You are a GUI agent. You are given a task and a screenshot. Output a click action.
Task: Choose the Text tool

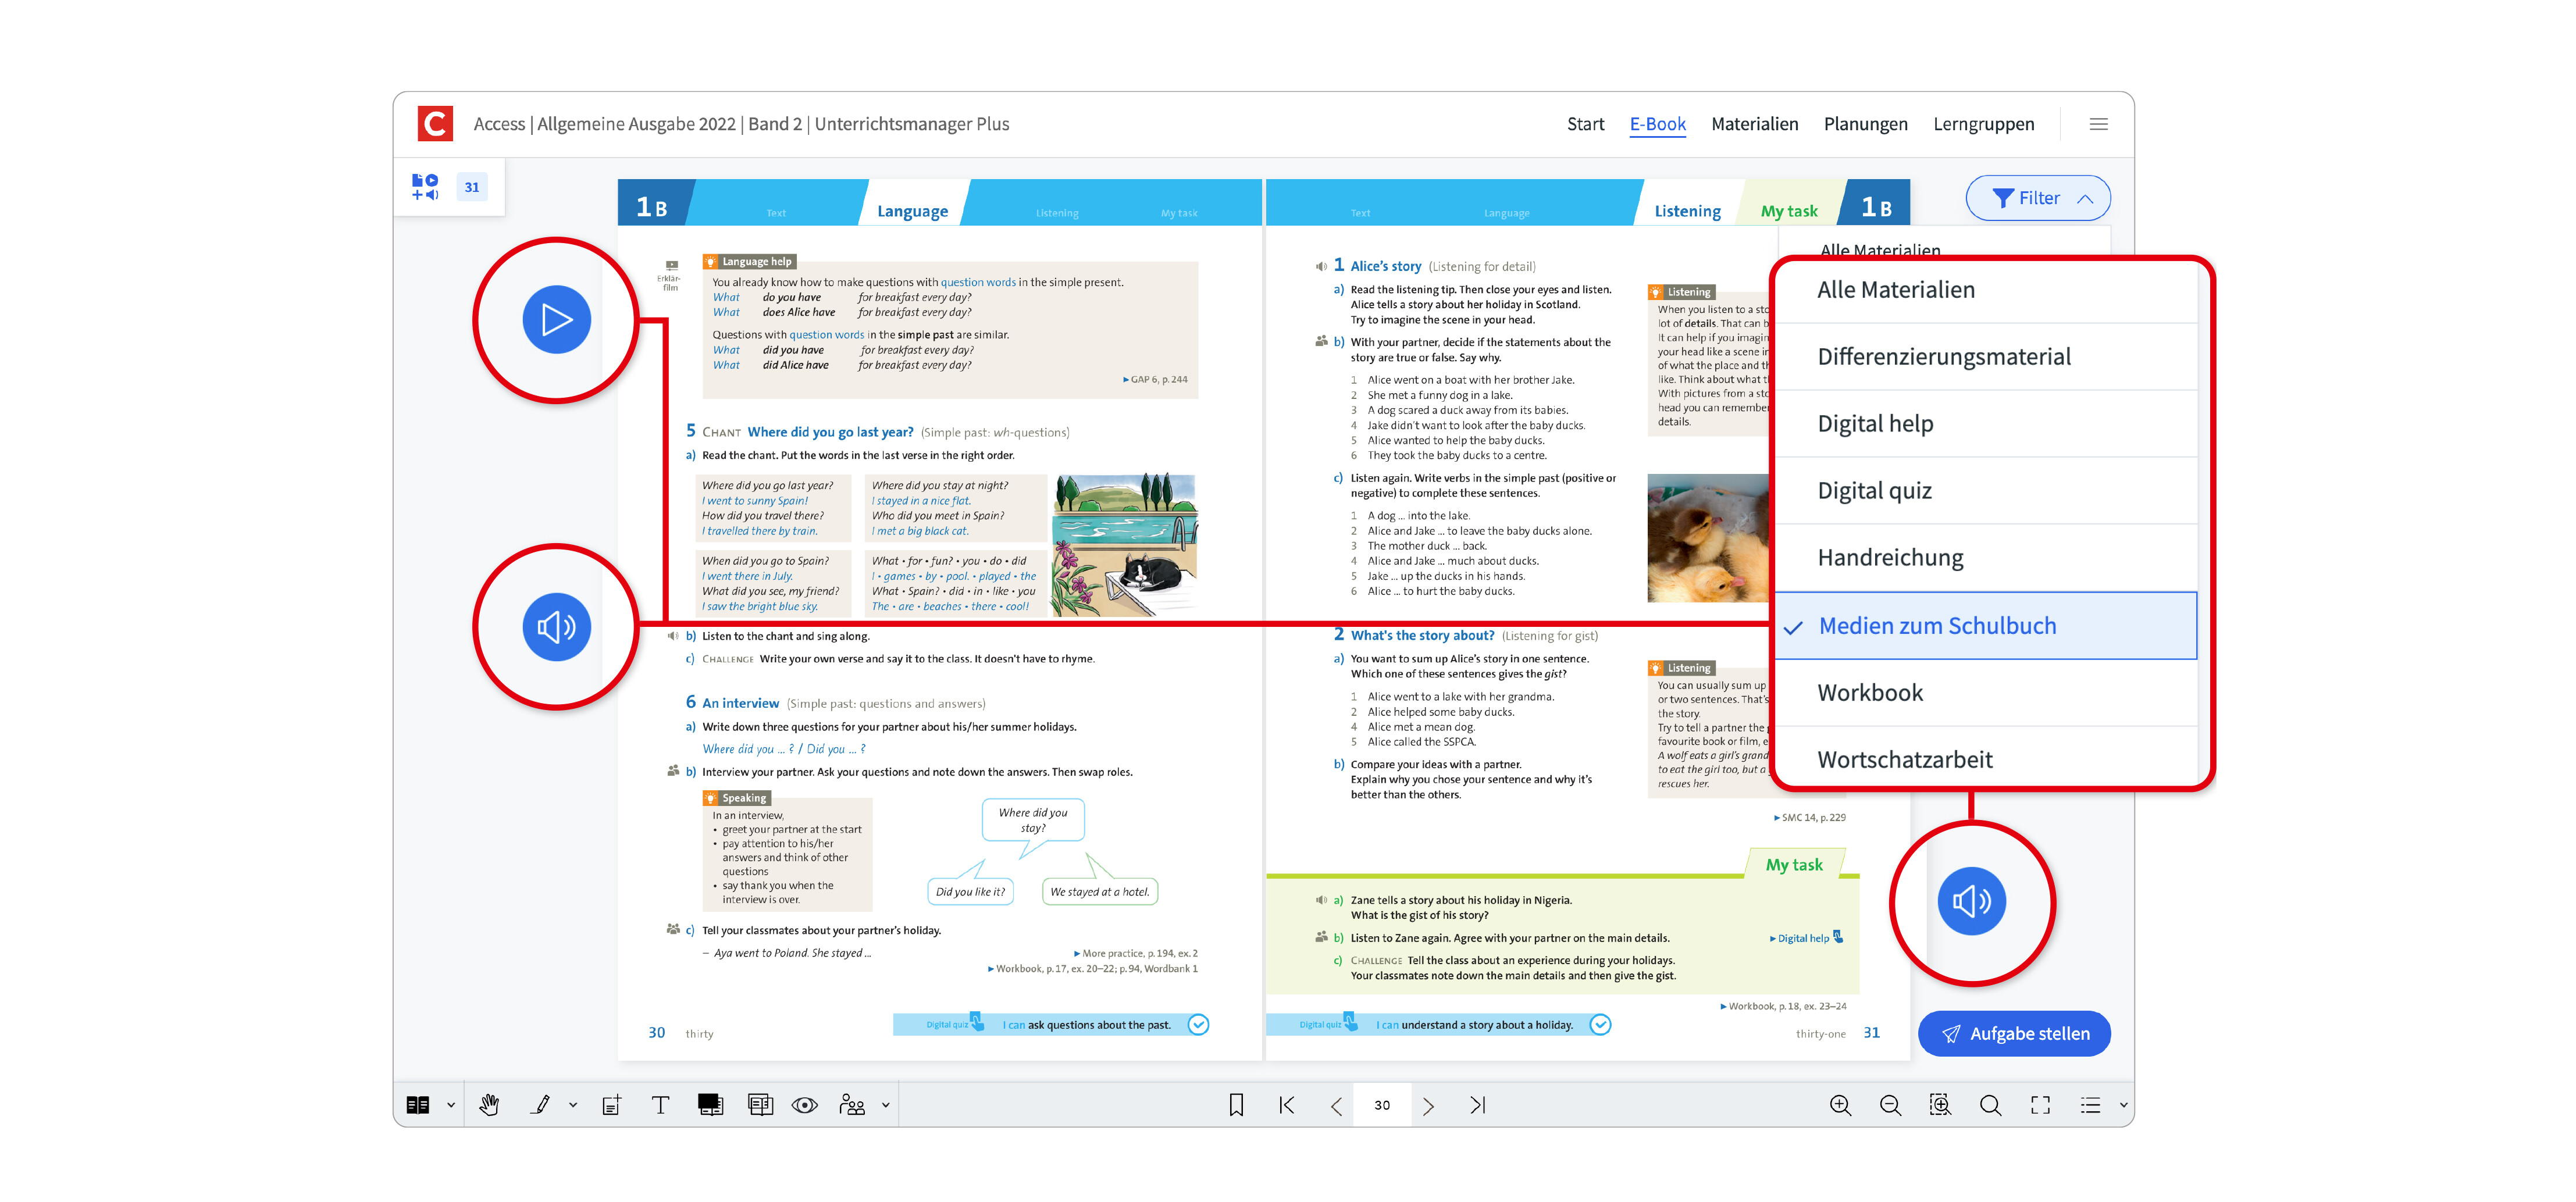(660, 1105)
